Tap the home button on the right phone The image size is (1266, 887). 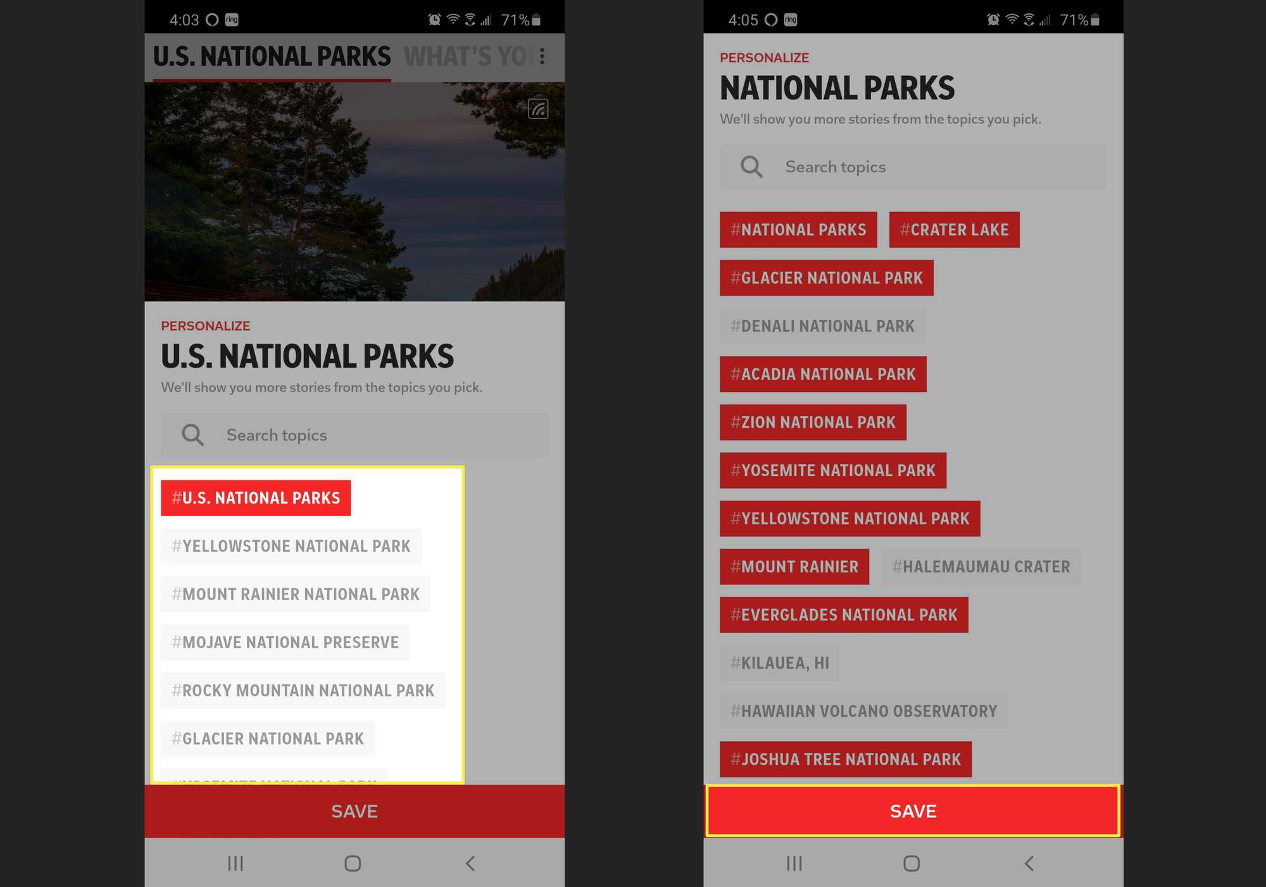click(912, 864)
